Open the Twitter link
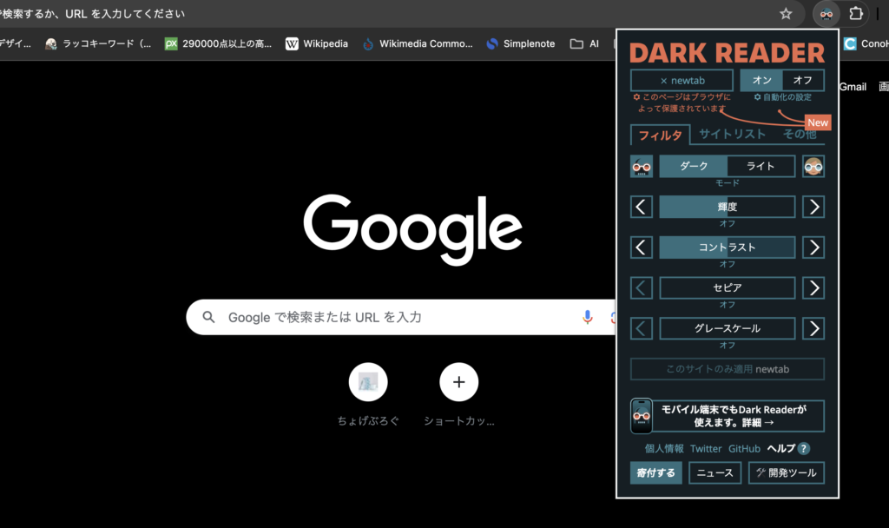 tap(706, 449)
